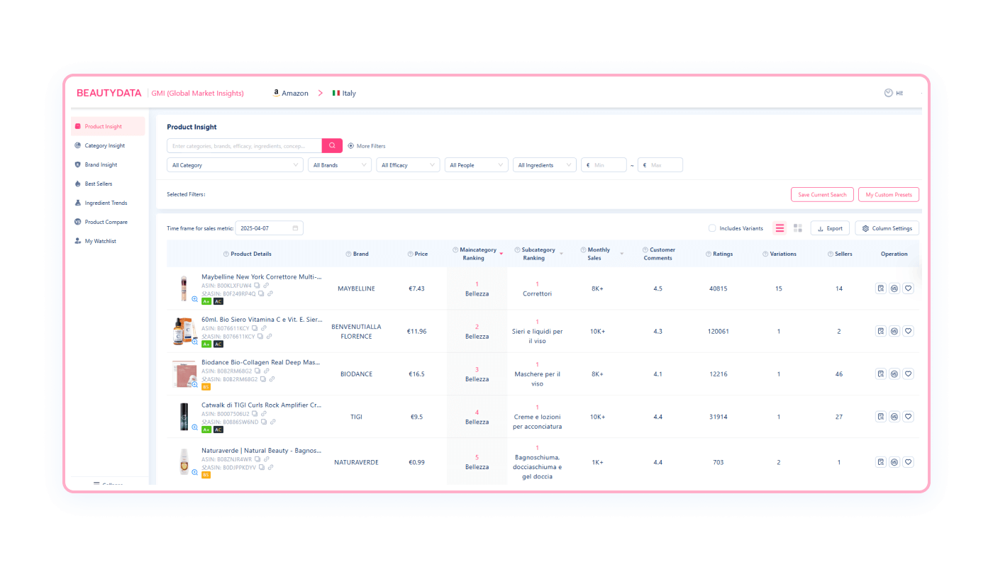
Task: Switch to list view layout
Action: coord(780,228)
